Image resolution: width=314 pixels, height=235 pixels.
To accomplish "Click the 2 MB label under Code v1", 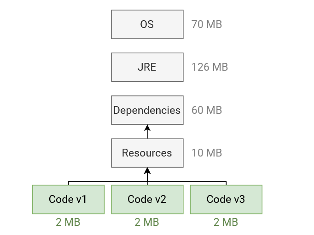I will pos(68,222).
